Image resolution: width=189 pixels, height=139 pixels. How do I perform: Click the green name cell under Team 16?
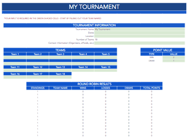pos(15,77)
